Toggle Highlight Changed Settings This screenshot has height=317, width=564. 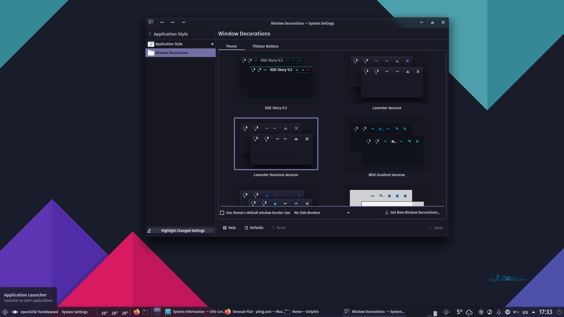coord(180,231)
